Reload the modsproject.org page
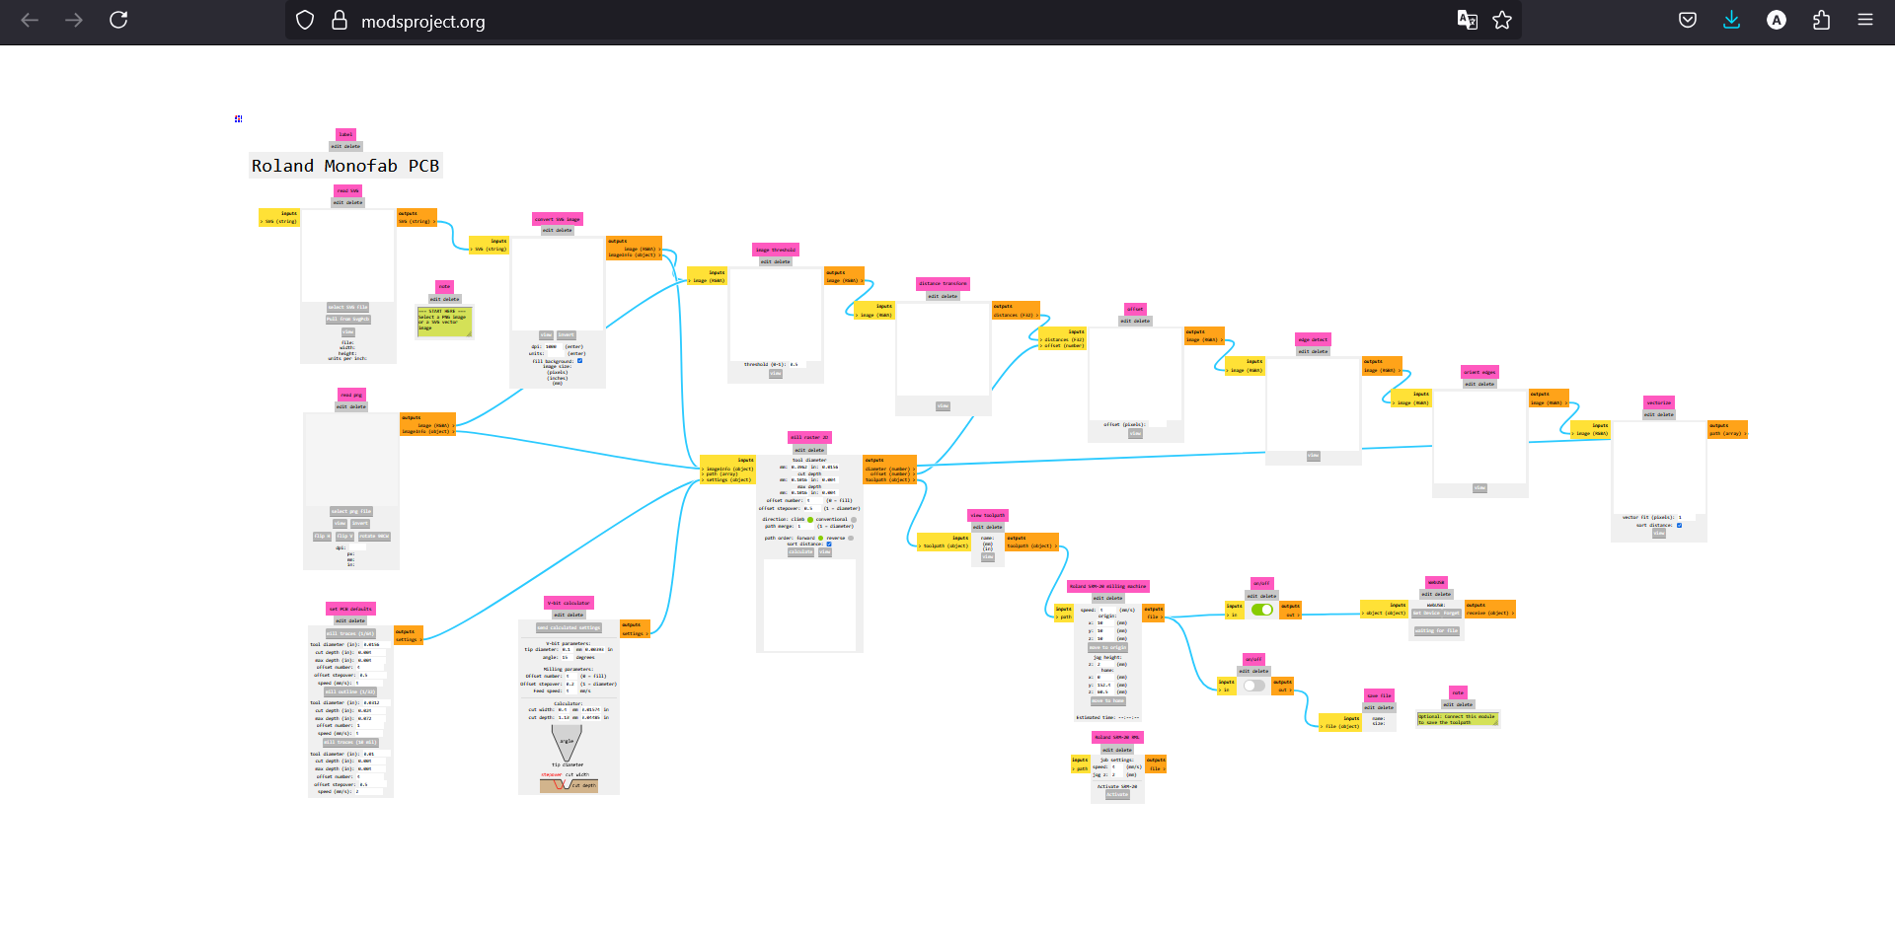The height and width of the screenshot is (944, 1895). (118, 20)
